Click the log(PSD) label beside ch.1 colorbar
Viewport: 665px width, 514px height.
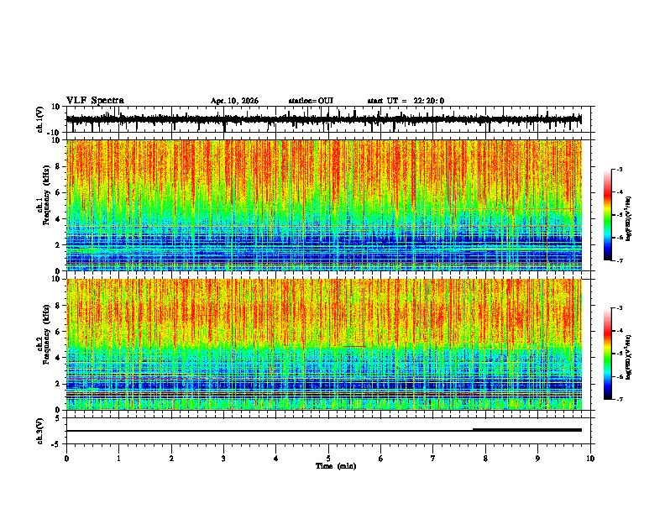point(629,219)
